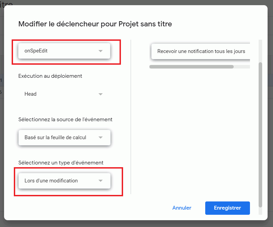Click arrow icon beside 'Basé sur la feuille de calcul'
Viewport: 273px width, 227px height.
tap(101, 138)
